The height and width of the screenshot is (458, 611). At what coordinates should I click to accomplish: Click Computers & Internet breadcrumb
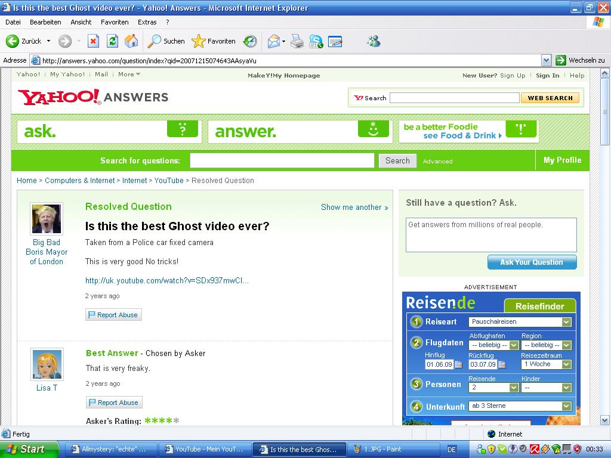[79, 181]
